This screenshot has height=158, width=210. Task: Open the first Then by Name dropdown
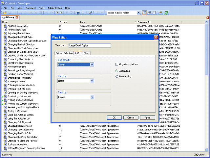point(92,81)
